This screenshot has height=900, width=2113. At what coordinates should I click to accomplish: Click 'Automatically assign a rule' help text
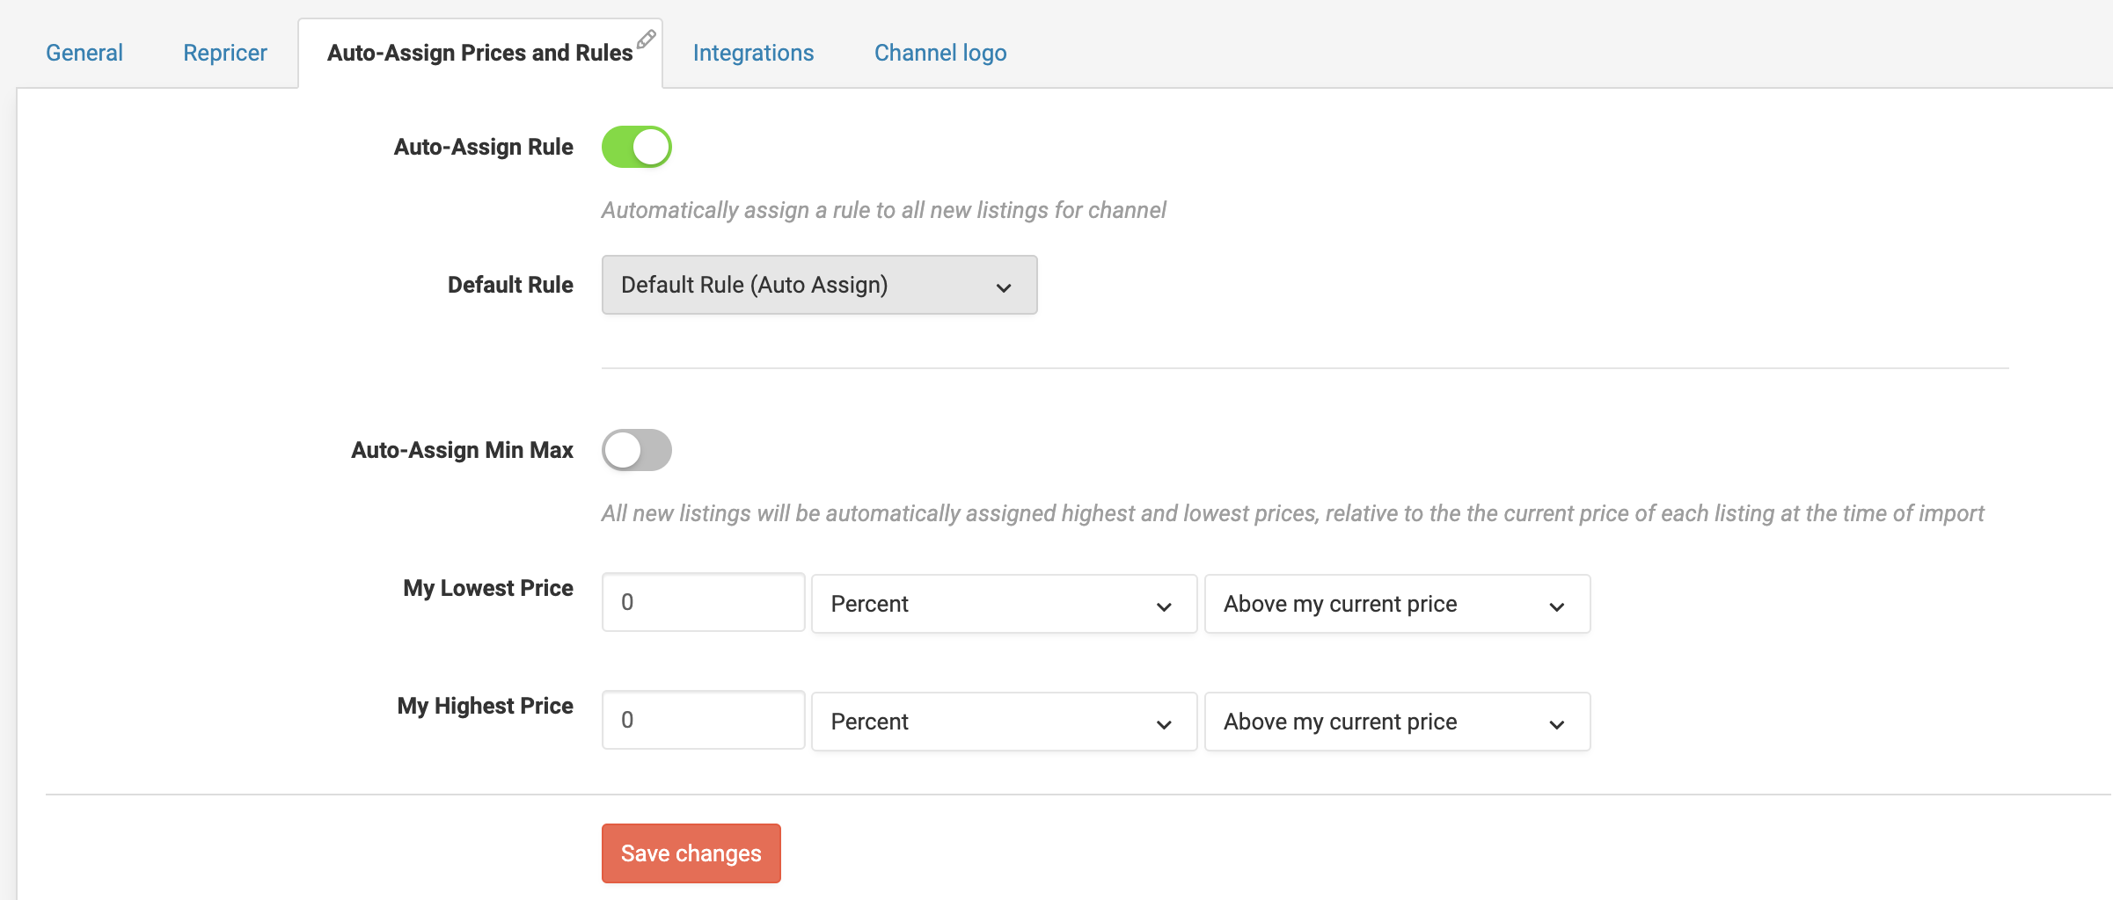(x=884, y=210)
